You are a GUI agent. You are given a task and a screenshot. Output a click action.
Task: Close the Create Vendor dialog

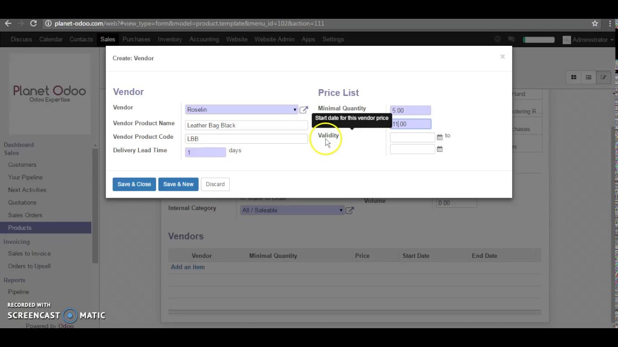502,57
